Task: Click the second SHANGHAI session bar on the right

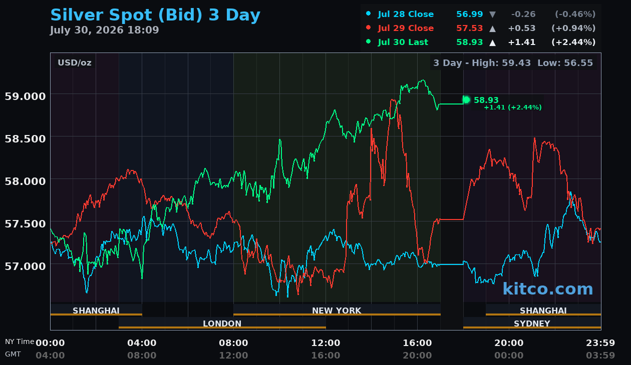Action: tap(543, 310)
